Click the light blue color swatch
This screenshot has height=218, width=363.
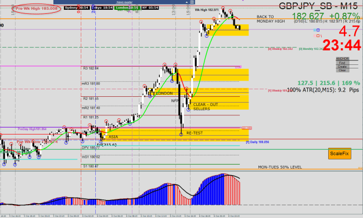click(x=315, y=30)
